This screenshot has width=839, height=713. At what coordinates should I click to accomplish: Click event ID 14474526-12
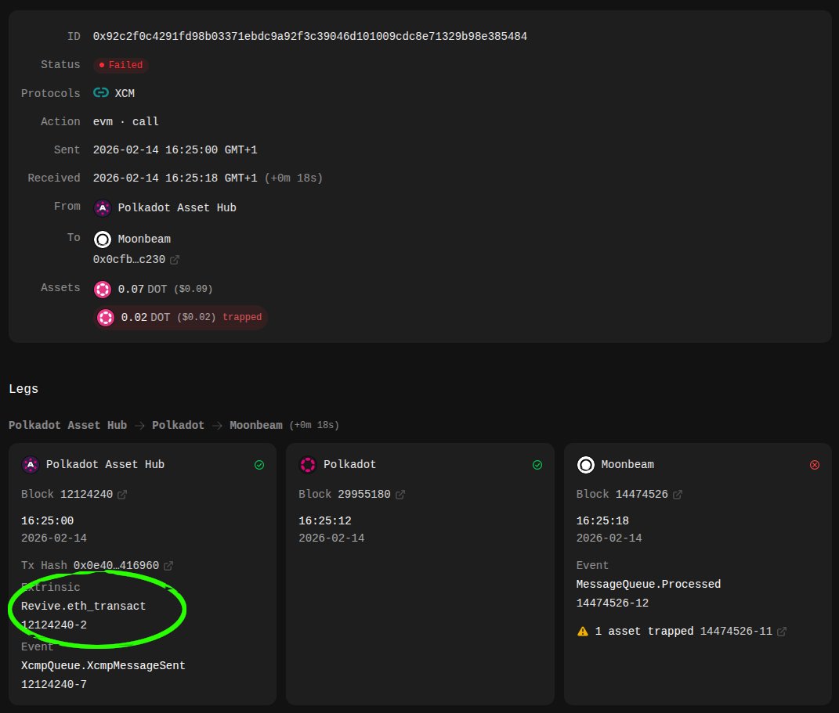[x=613, y=603]
